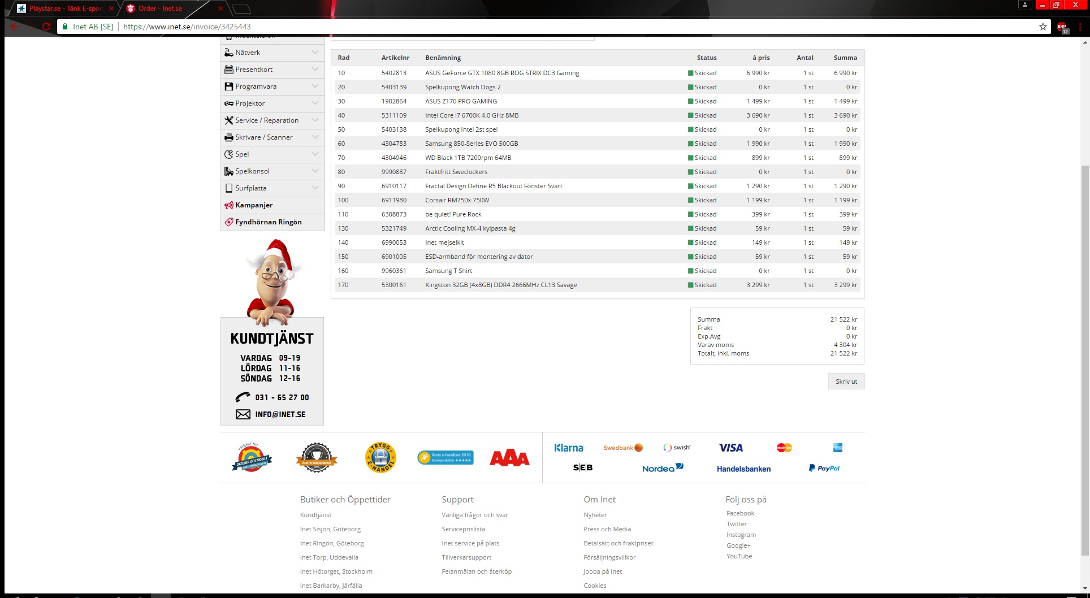Viewport: 1090px width, 598px height.
Task: Expand the Nätverk category chevron
Action: point(315,52)
